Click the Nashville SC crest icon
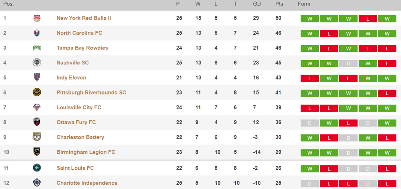Screen dimensions: 401x189 point(37,62)
